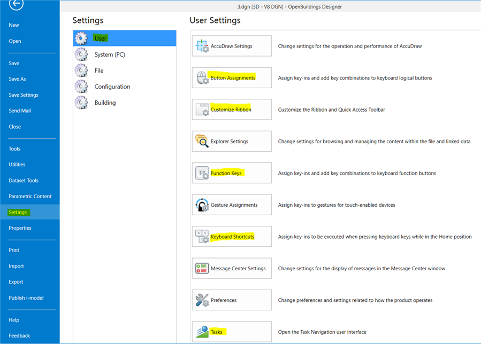481x344 pixels.
Task: Click Save Settings in the left menu
Action: point(24,95)
